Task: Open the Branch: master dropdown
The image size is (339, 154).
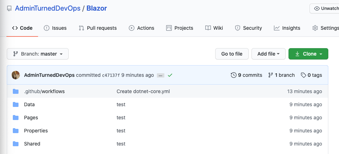Action: point(38,54)
